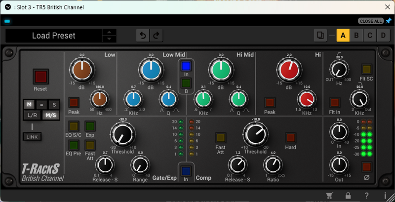The height and width of the screenshot is (202, 395).
Task: Toggle the dynamics In button
Action: 186,171
